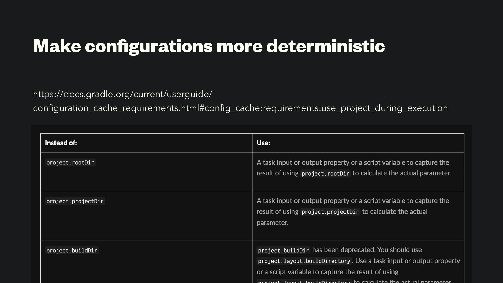Click project.rootDir code in left column
503x283 pixels.
point(70,162)
